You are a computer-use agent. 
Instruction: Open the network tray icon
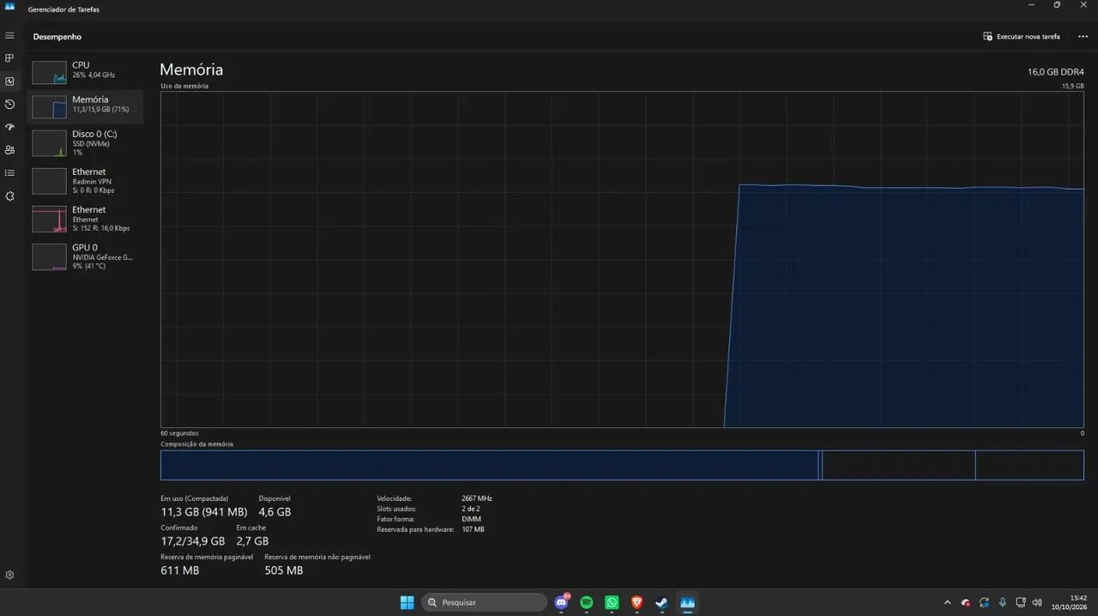(x=1020, y=602)
